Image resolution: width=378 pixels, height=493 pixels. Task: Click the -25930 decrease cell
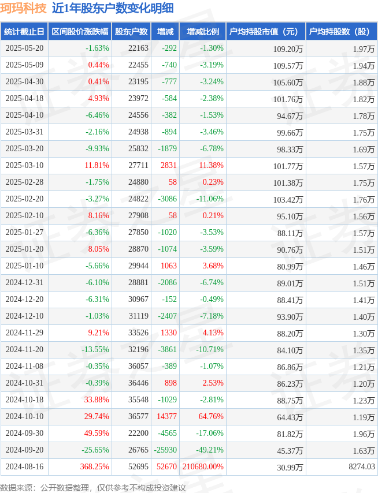pyautogui.click(x=165, y=450)
